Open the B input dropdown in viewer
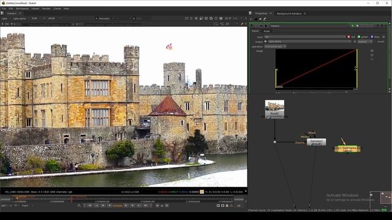The image size is (392, 220). (141, 18)
